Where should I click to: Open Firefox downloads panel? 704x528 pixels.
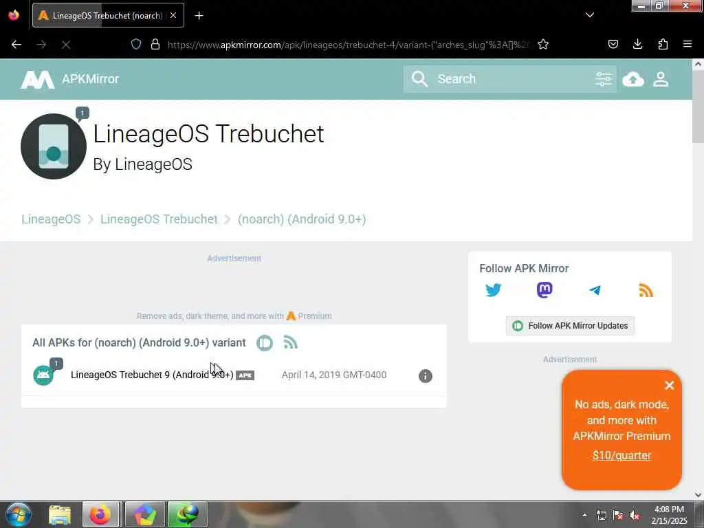coord(637,44)
